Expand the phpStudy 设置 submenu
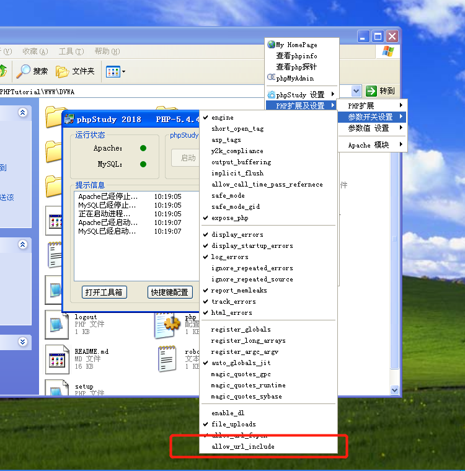Image resolution: width=465 pixels, height=471 pixels. tap(302, 95)
